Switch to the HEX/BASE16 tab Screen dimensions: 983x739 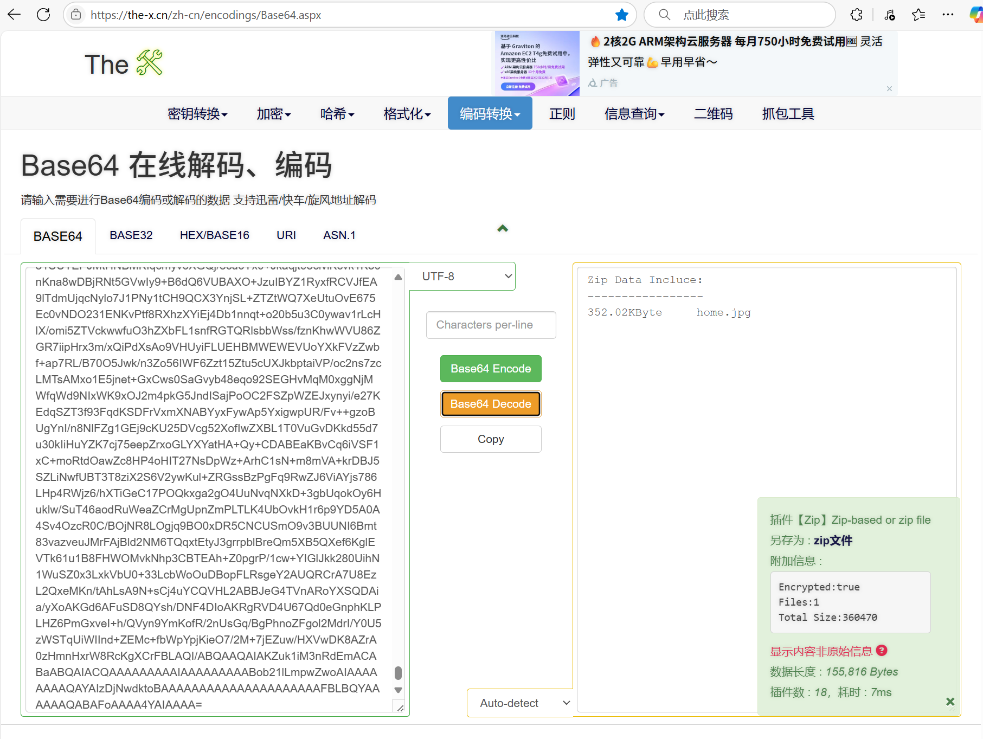click(214, 235)
